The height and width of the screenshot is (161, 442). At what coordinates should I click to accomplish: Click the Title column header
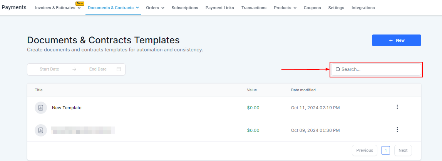click(x=39, y=90)
